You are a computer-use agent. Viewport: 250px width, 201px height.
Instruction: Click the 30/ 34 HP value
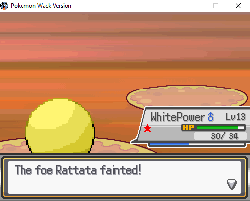click(225, 136)
